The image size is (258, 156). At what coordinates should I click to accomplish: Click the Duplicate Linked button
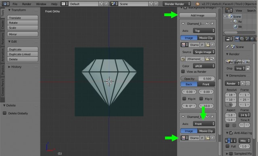(23, 54)
